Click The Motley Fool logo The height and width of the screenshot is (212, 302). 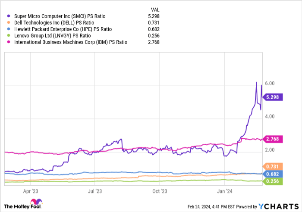(23, 204)
